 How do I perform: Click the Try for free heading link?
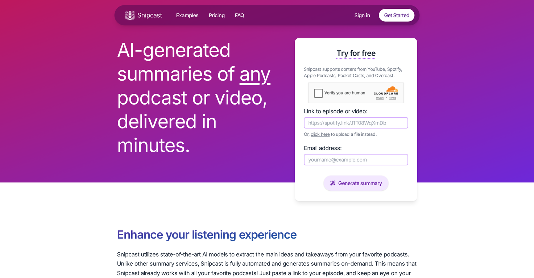coord(356,53)
